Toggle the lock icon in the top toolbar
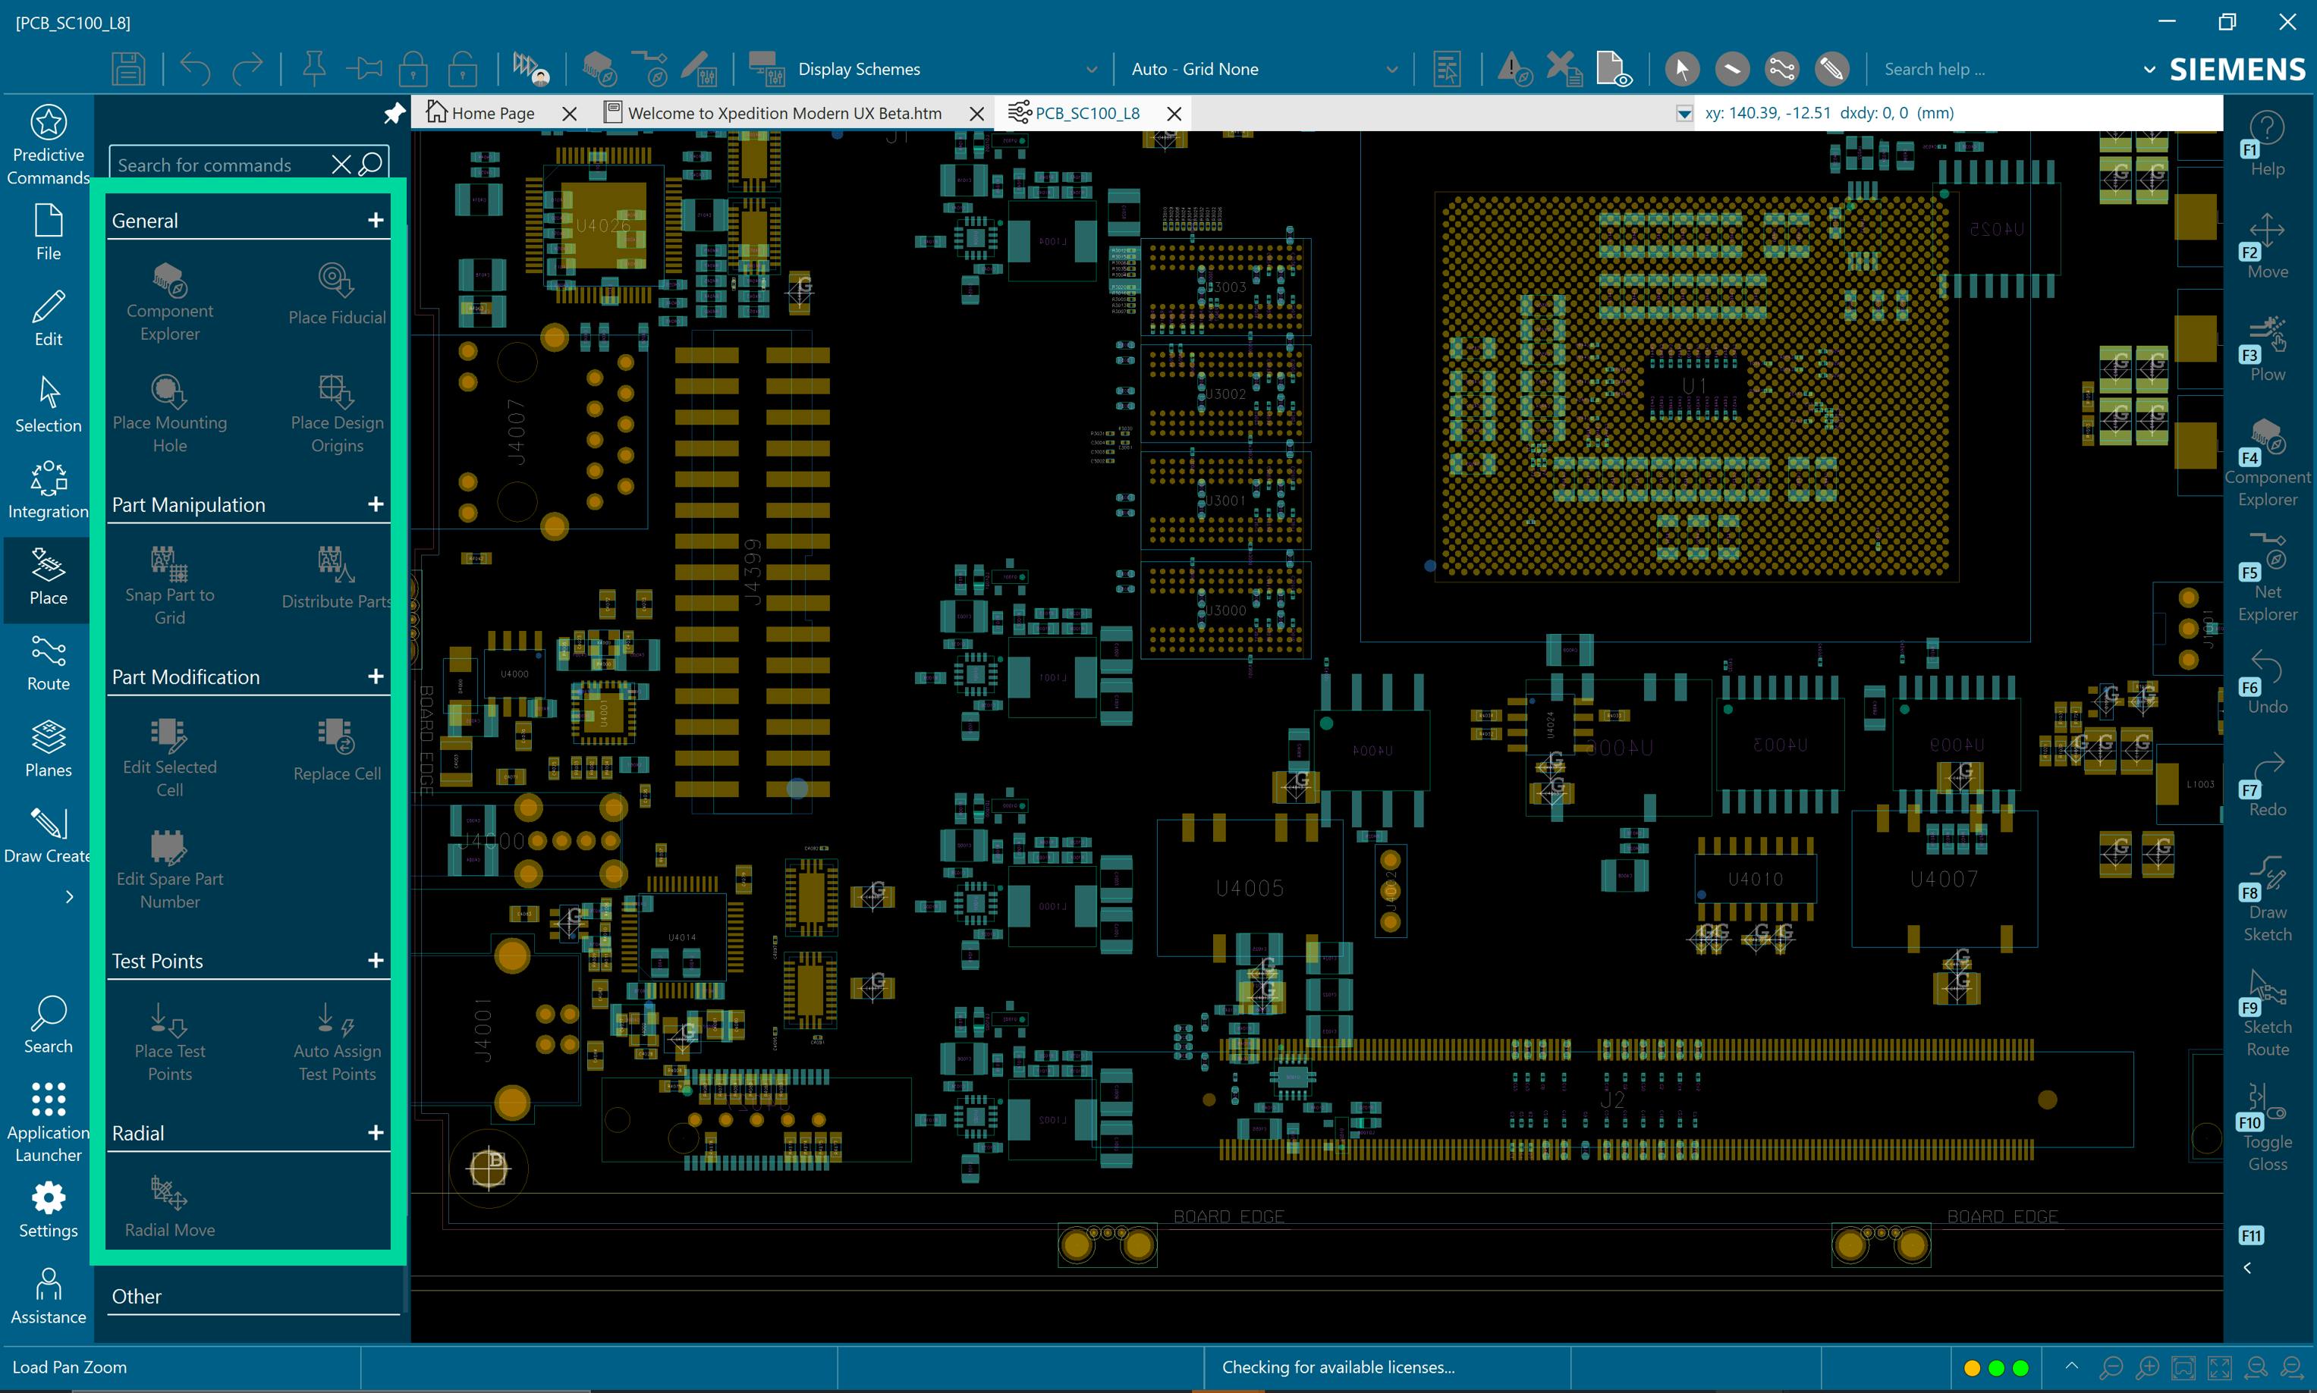 click(x=413, y=67)
